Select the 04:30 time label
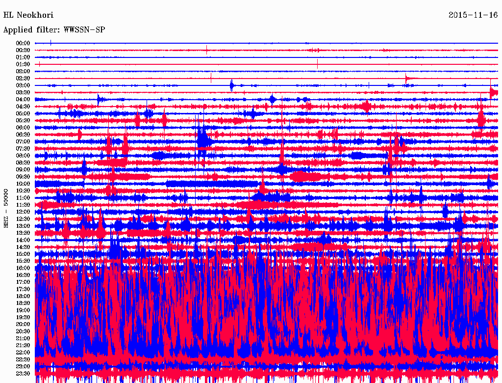 coord(23,107)
